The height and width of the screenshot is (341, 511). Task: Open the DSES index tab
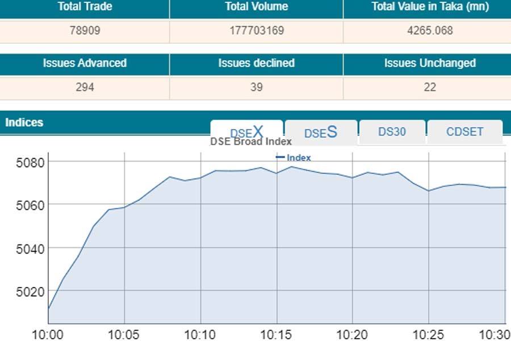[x=321, y=132]
